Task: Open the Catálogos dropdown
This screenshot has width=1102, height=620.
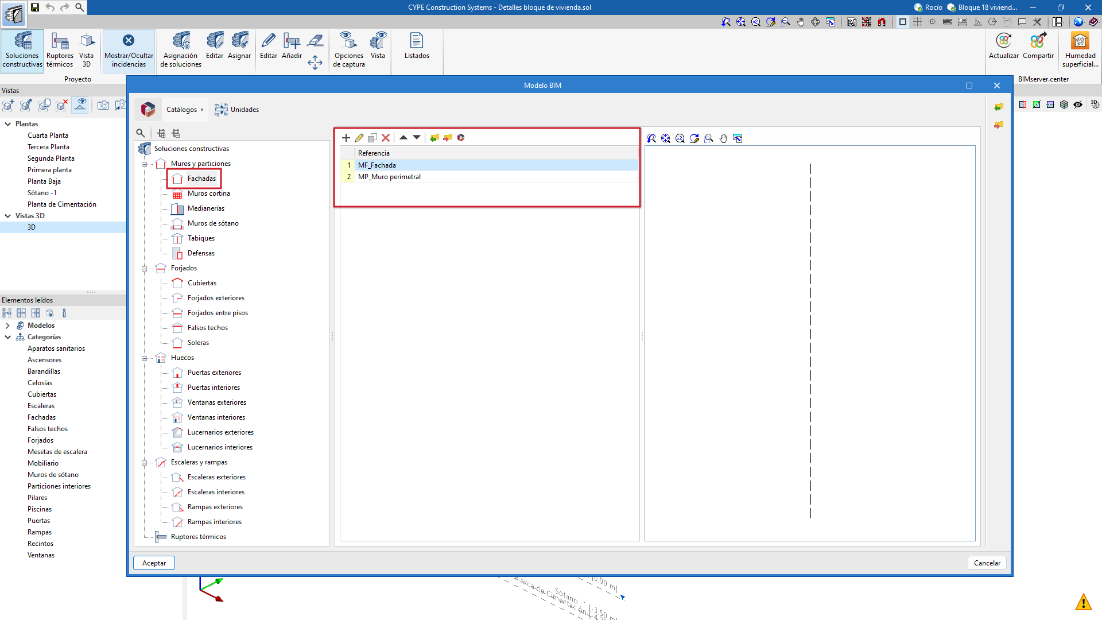Action: pyautogui.click(x=184, y=110)
